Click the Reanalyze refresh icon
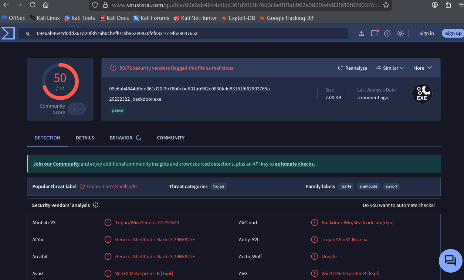 click(x=341, y=68)
